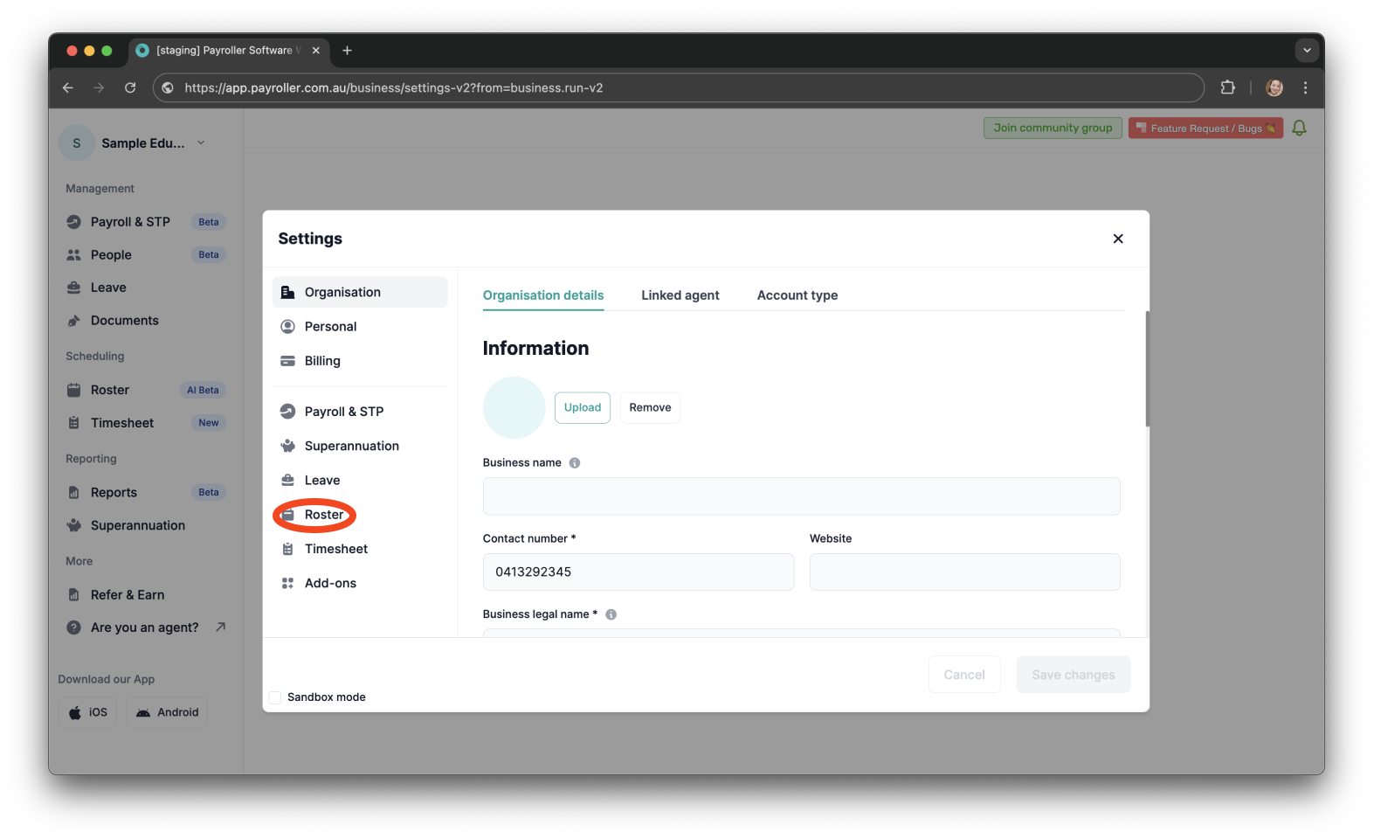Image resolution: width=1374 pixels, height=839 pixels.
Task: Open the Are you an agent? link
Action: pyautogui.click(x=146, y=628)
